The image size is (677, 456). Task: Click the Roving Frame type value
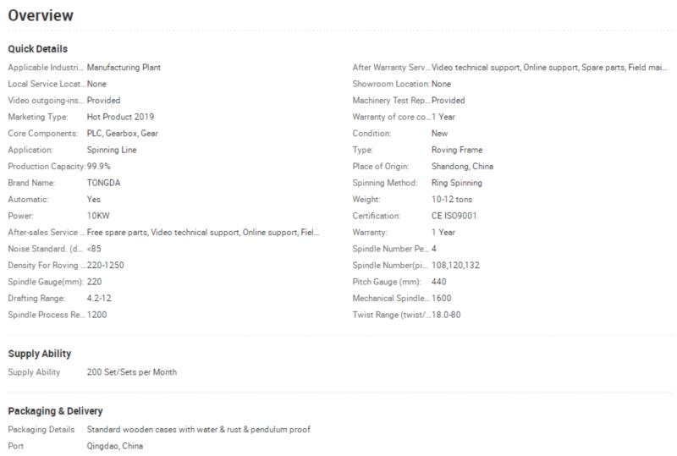click(x=457, y=150)
